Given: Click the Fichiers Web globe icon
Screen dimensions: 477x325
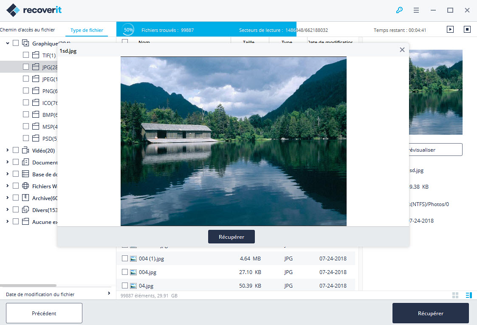Looking at the screenshot, I should pyautogui.click(x=25, y=186).
